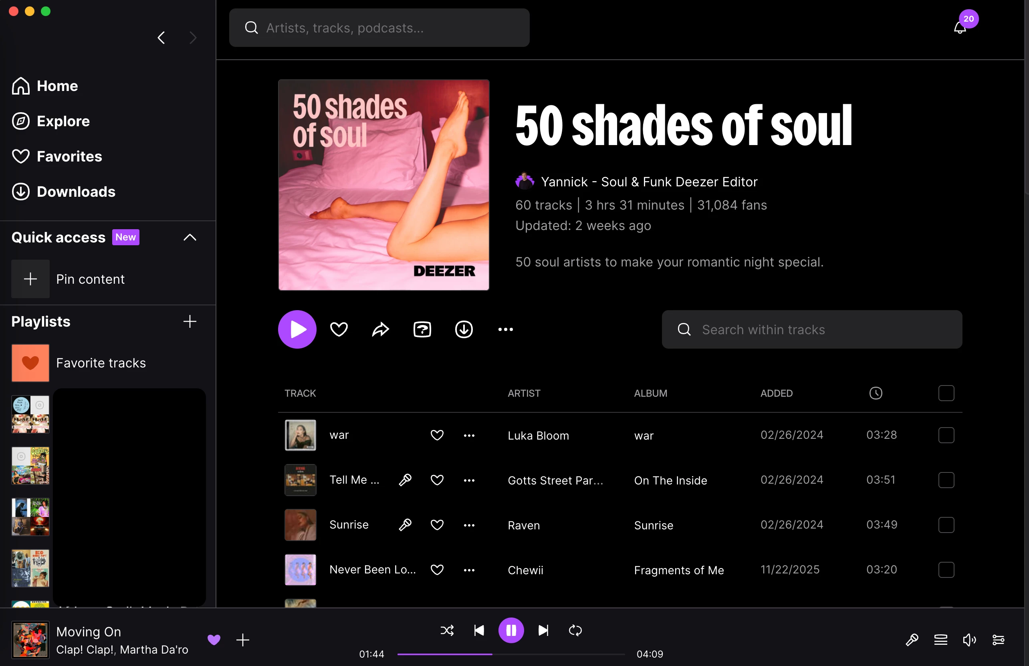Click the notifications bell icon

tap(959, 28)
